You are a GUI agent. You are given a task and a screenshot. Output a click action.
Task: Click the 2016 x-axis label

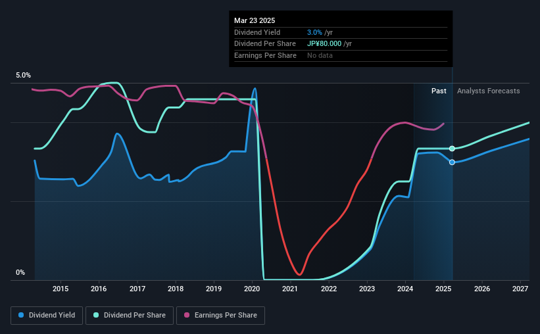[x=99, y=289]
